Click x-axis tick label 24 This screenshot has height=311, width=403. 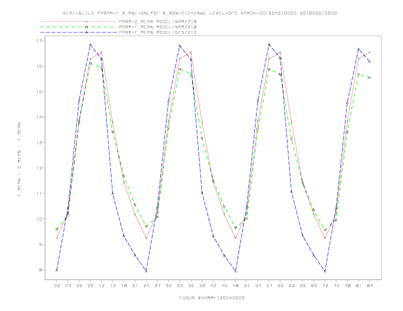pyautogui.click(x=146, y=286)
